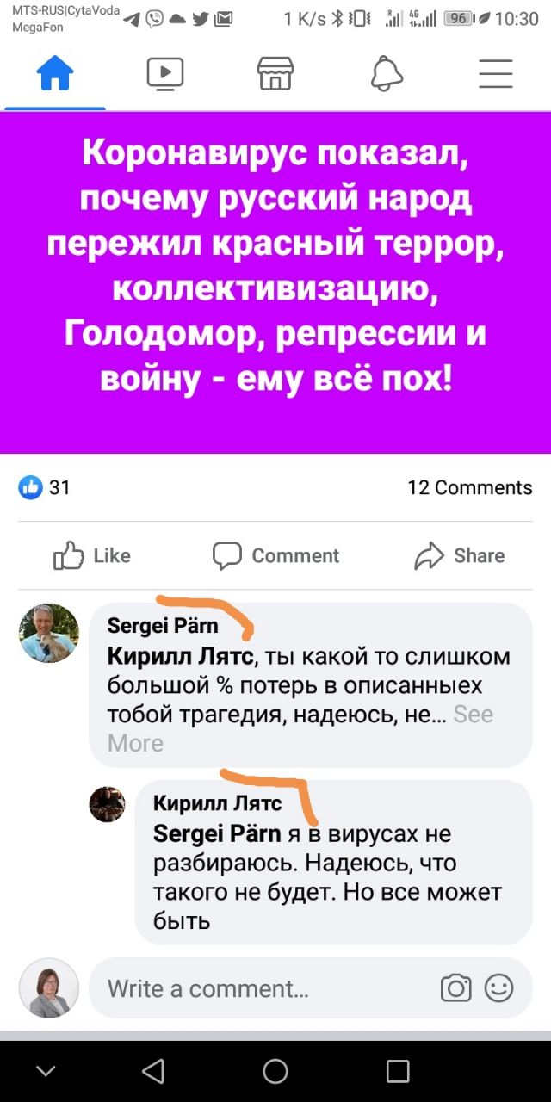The height and width of the screenshot is (1102, 551).
Task: Open Sergei Pärn's profile picture
Action: coord(49,633)
